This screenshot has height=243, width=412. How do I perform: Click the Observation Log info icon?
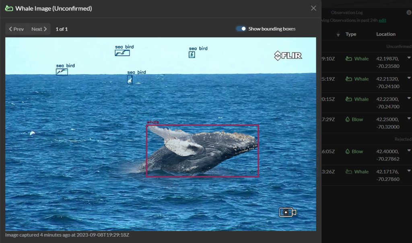(x=409, y=12)
